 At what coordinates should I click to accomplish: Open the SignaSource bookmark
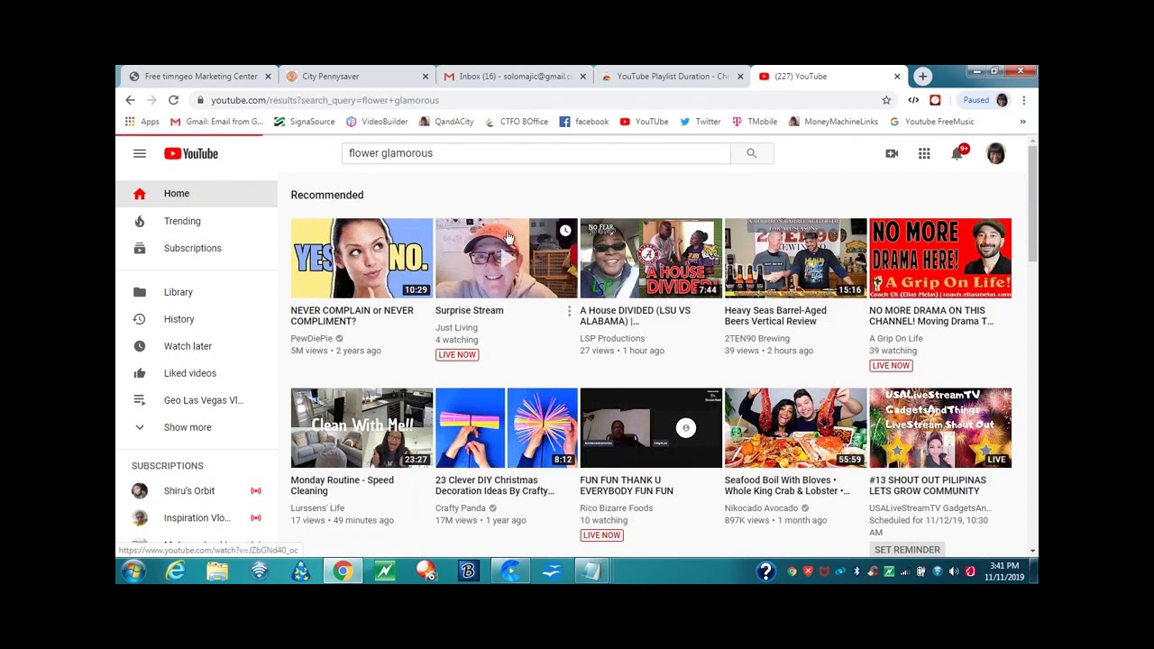305,122
